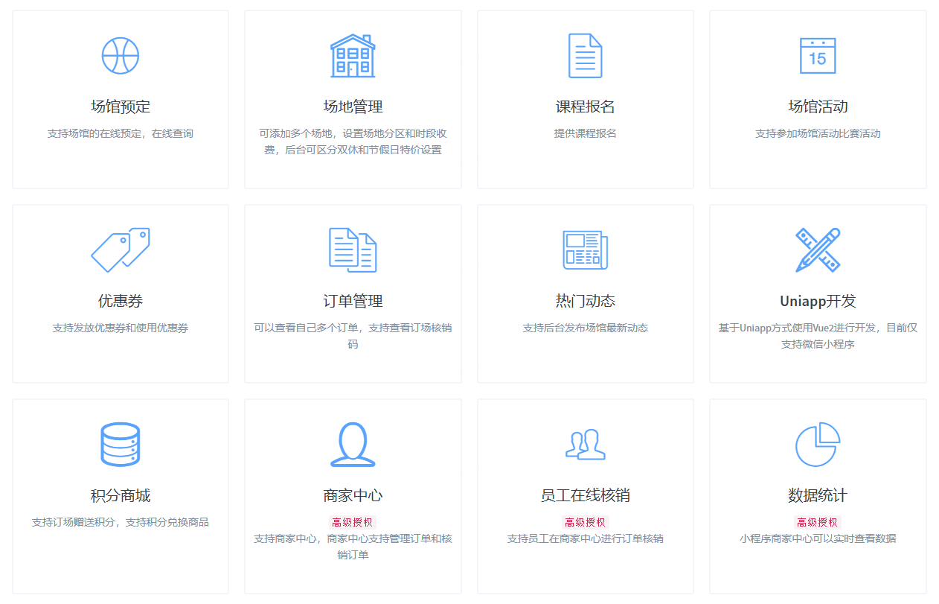Viewport: 939px width, 604px height.
Task: Click the user silhouette icon for 商家中心
Action: (353, 445)
